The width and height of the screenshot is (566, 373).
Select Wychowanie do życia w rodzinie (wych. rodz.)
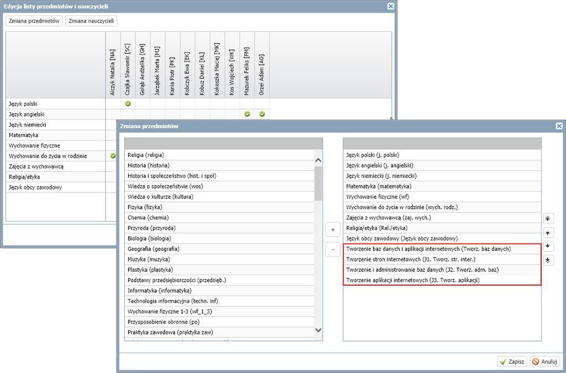tap(442, 207)
